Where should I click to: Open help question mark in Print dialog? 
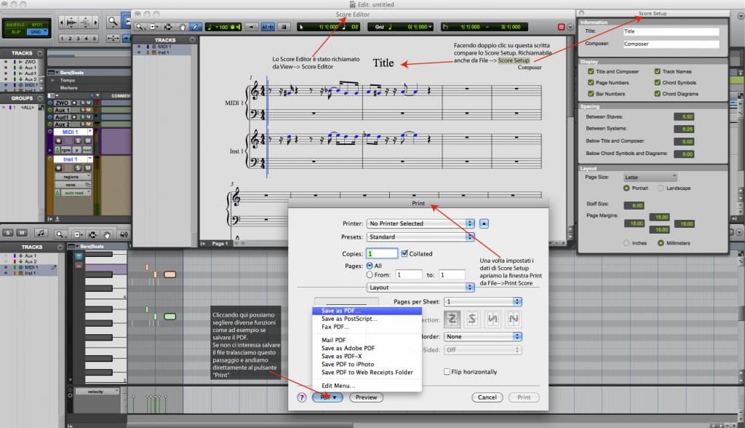(x=302, y=397)
